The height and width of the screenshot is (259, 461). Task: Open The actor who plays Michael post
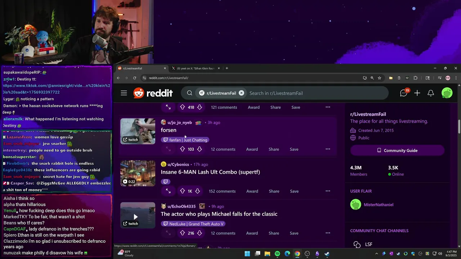point(219,214)
